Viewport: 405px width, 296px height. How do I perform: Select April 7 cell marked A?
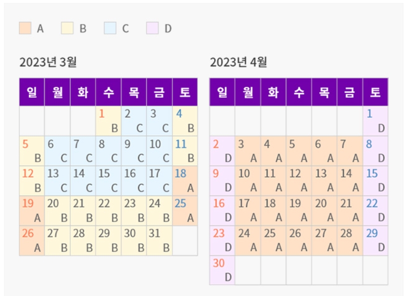350,151
